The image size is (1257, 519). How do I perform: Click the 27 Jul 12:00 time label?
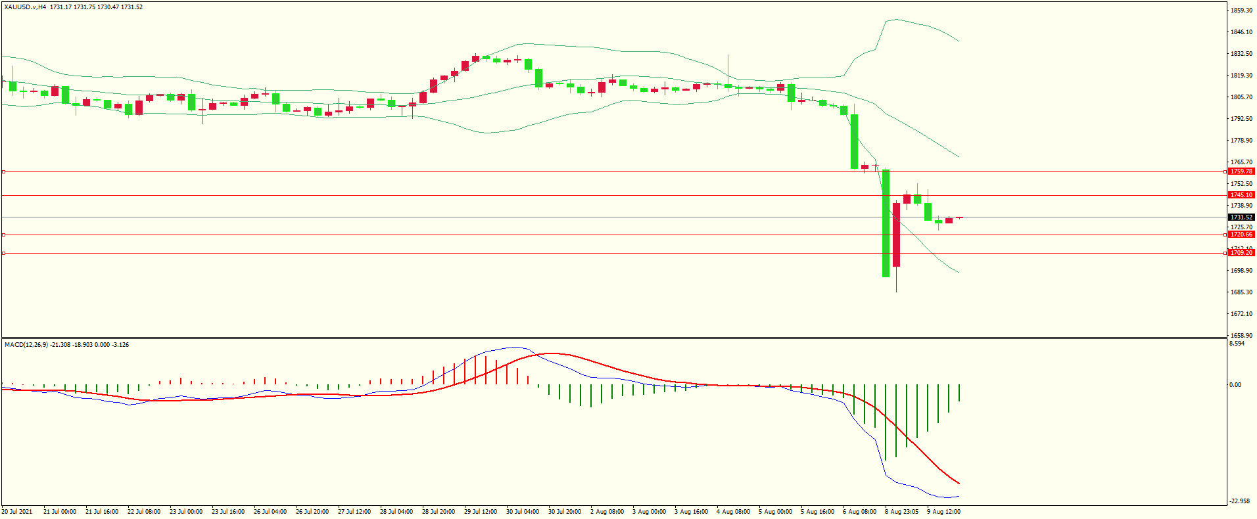[x=354, y=512]
